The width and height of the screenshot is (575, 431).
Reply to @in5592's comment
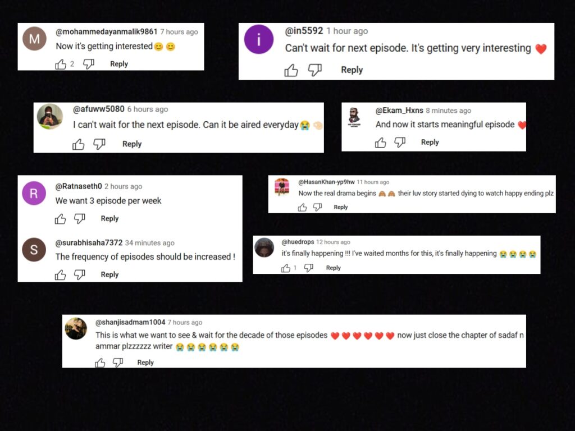pyautogui.click(x=352, y=70)
